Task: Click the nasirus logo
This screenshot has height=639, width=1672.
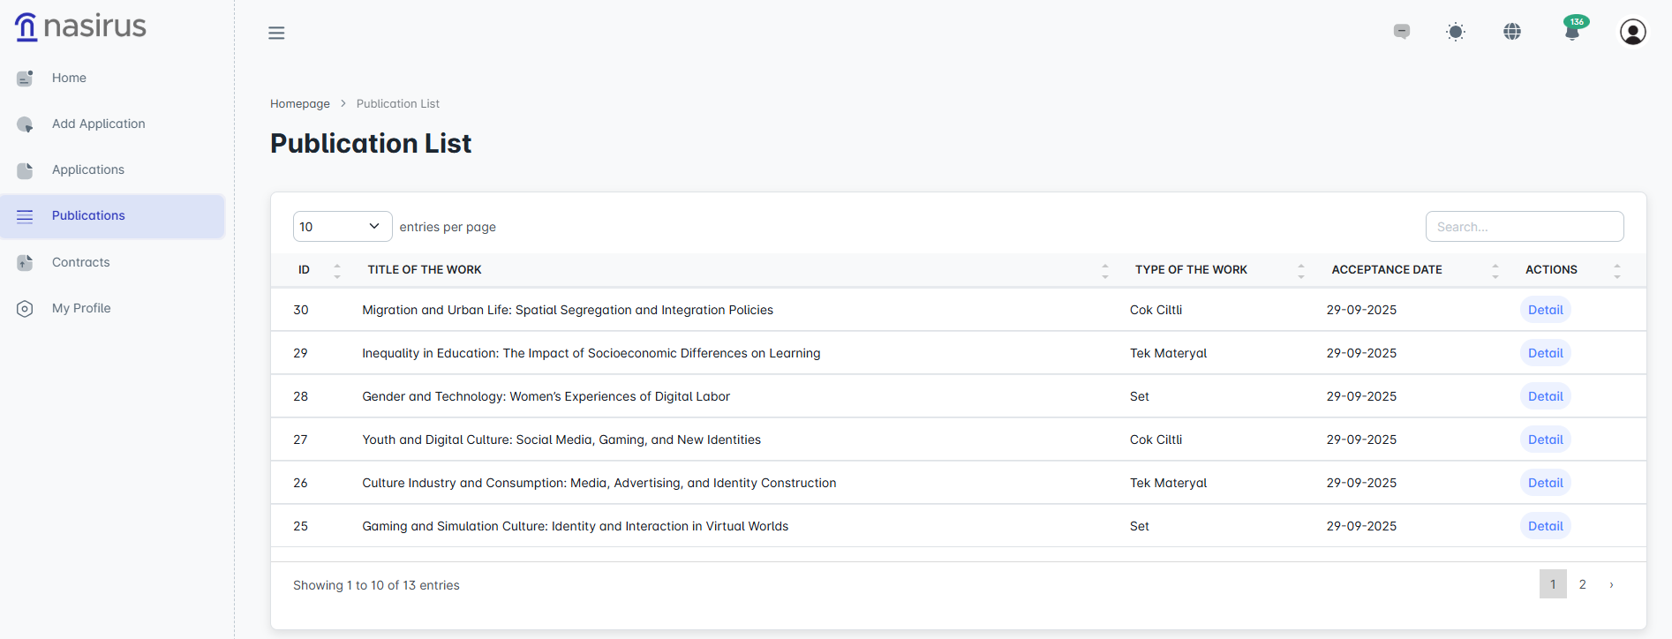Action: pyautogui.click(x=81, y=26)
